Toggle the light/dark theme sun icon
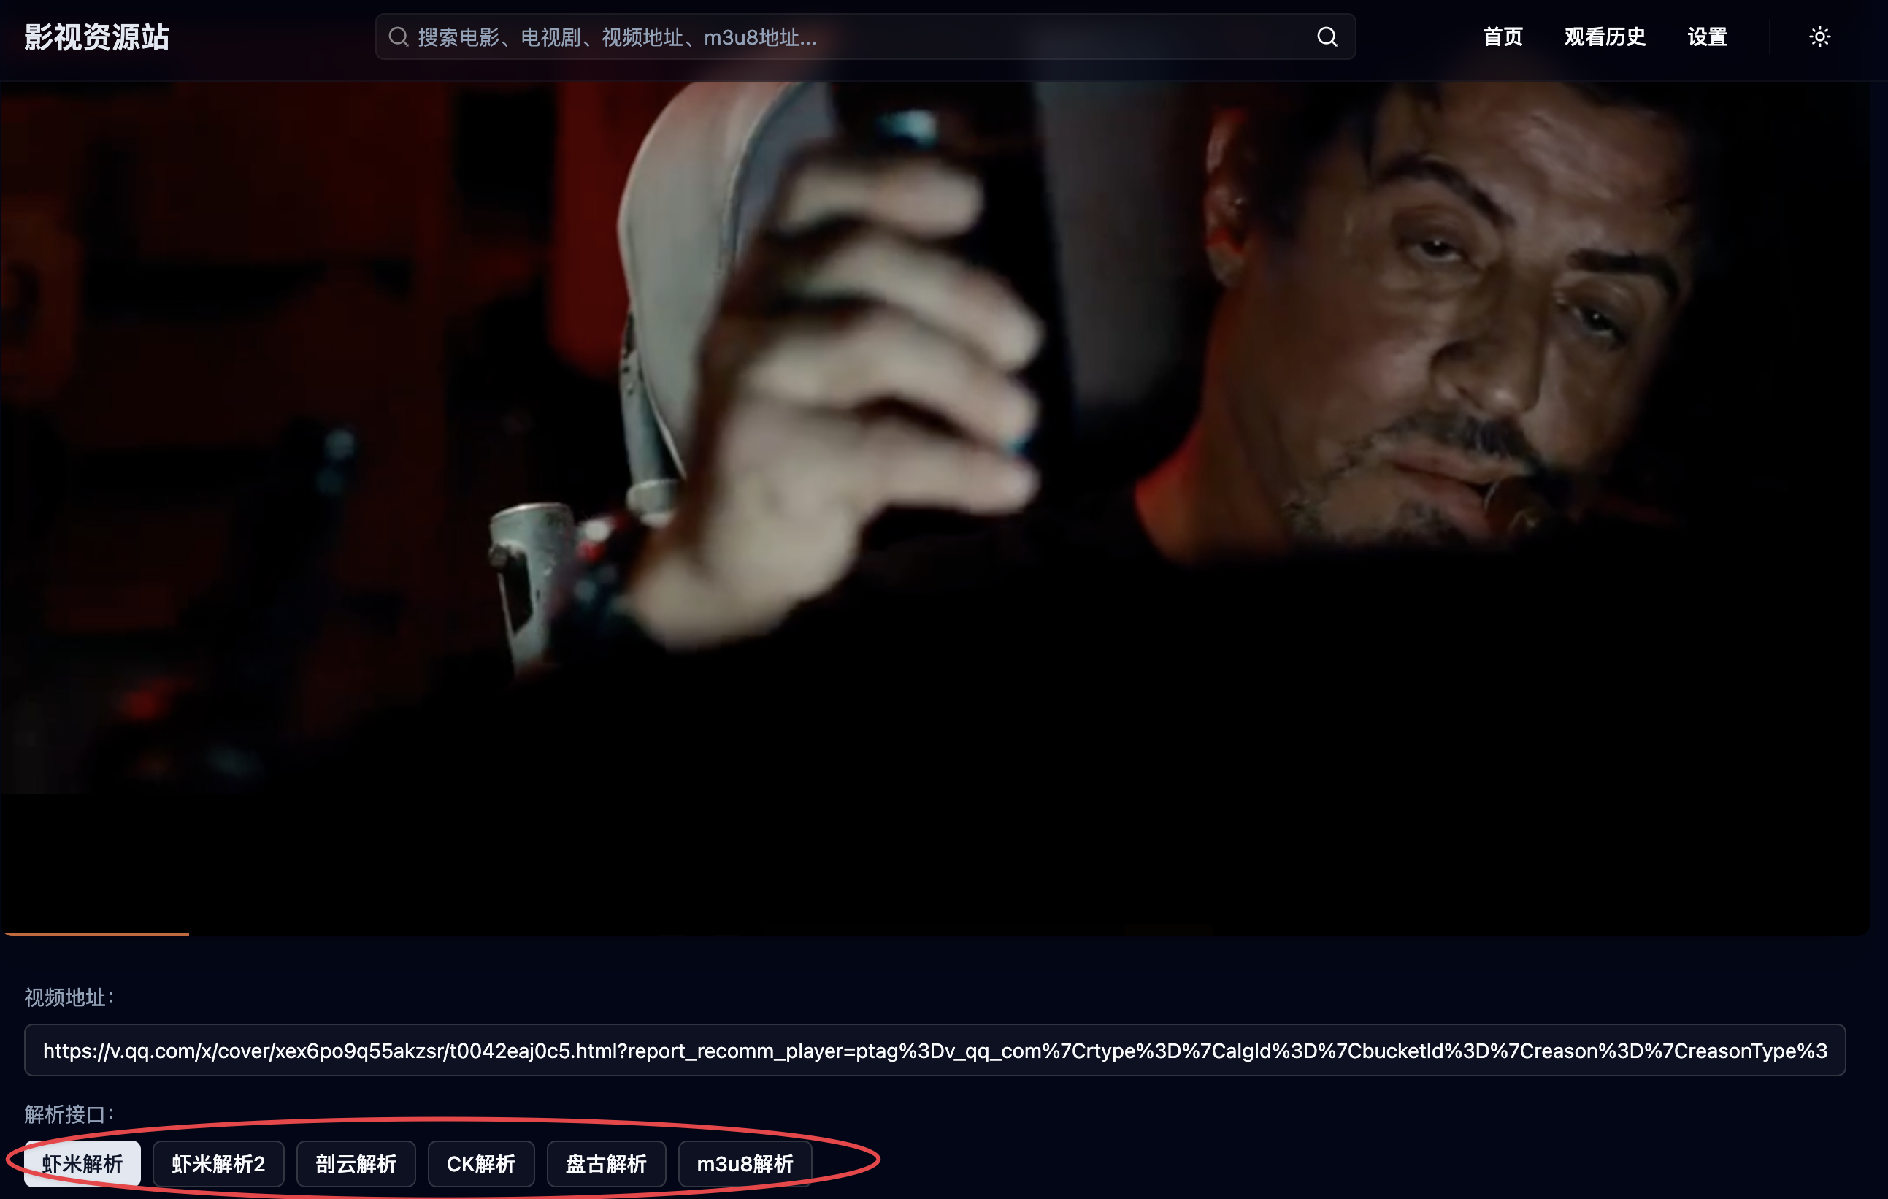The height and width of the screenshot is (1199, 1888). point(1820,37)
